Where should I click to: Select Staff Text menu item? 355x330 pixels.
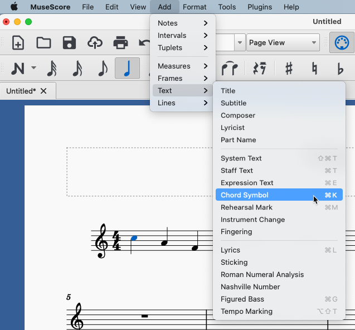pos(279,171)
